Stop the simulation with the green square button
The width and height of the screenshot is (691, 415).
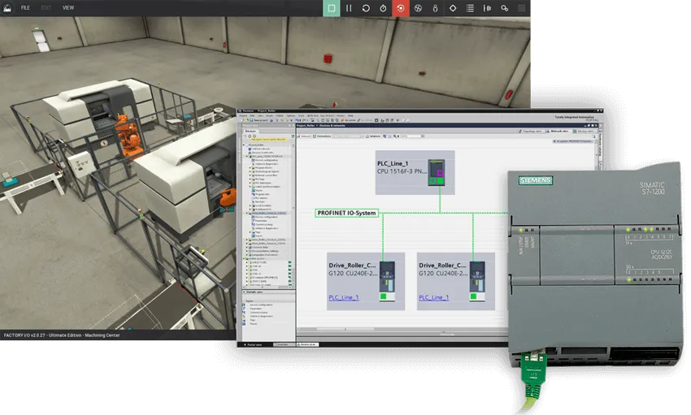pyautogui.click(x=332, y=8)
